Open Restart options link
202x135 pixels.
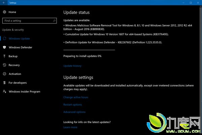72,105
